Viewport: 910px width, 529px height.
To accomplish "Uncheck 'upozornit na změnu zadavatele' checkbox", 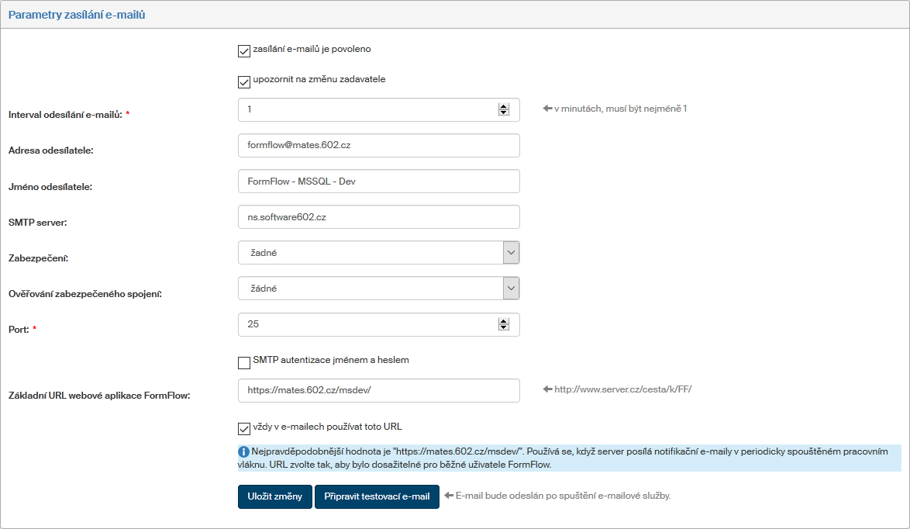I will [244, 81].
